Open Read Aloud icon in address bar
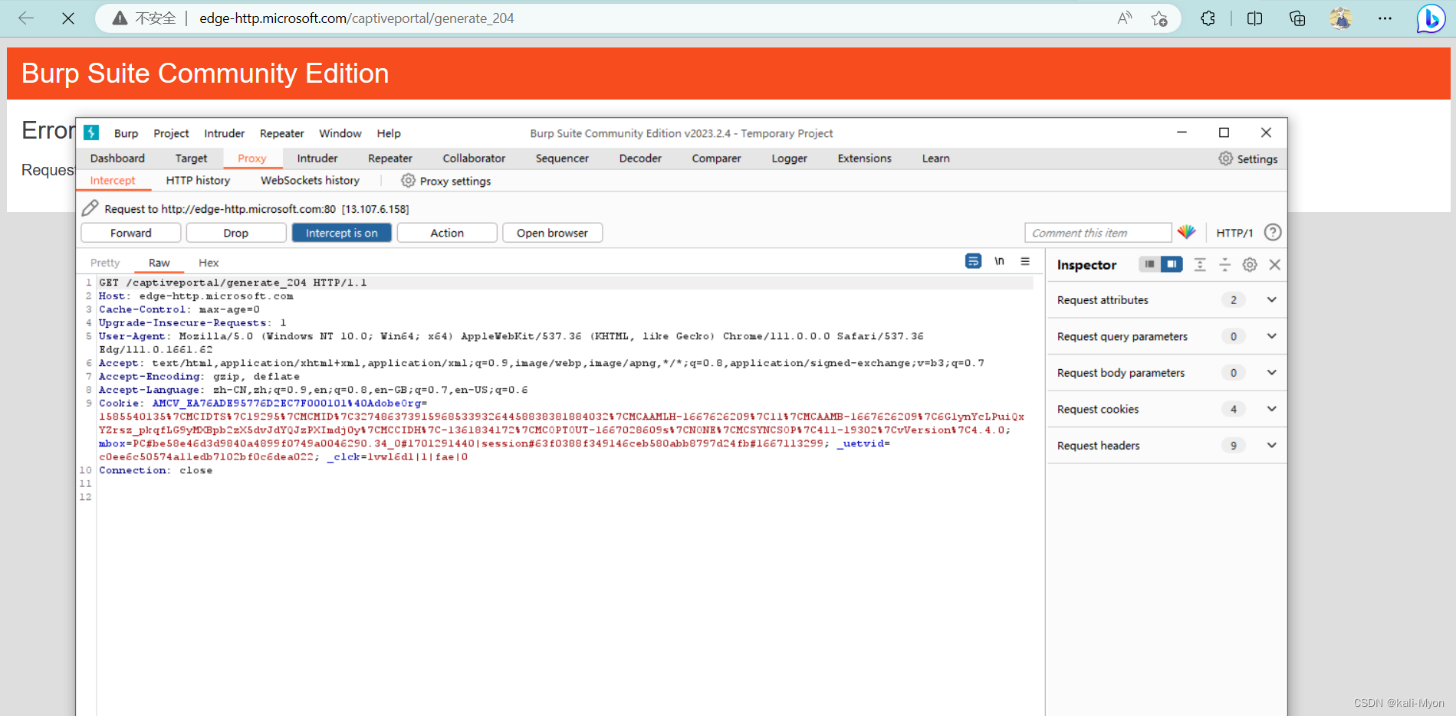 tap(1125, 18)
